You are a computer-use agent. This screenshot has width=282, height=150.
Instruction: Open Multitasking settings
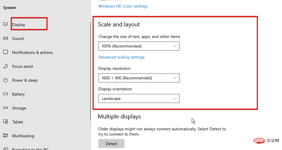click(x=23, y=136)
